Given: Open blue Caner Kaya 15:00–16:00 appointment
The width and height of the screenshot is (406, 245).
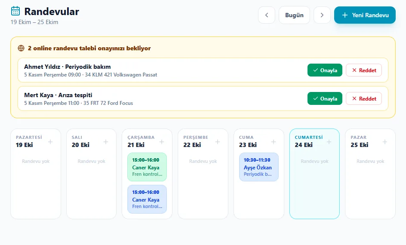Looking at the screenshot, I should [147, 199].
